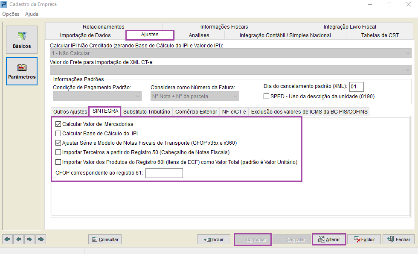Viewport: 418px width, 254px height.
Task: Toggle Calcular Valor de Mercadorias checkbox
Action: coord(58,124)
